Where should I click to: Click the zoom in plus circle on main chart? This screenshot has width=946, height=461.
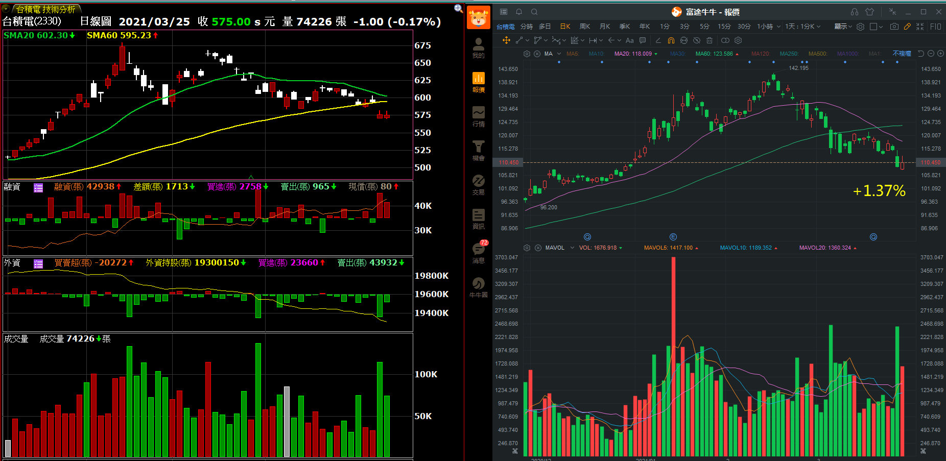[x=940, y=54]
